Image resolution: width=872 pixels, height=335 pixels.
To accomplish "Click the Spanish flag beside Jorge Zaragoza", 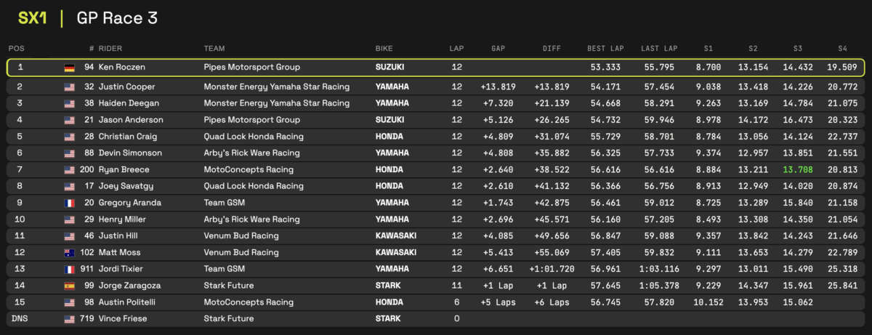I will [70, 286].
